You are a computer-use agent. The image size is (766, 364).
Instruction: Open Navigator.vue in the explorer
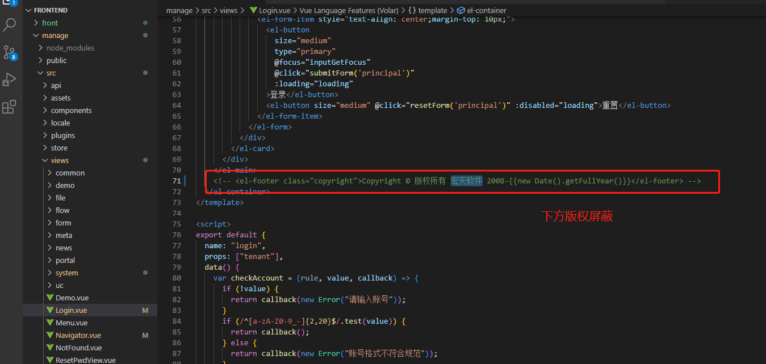(x=78, y=335)
